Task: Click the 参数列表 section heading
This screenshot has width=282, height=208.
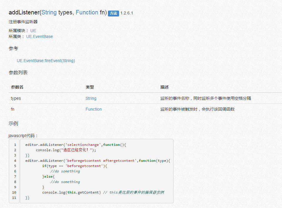Action: (18, 72)
